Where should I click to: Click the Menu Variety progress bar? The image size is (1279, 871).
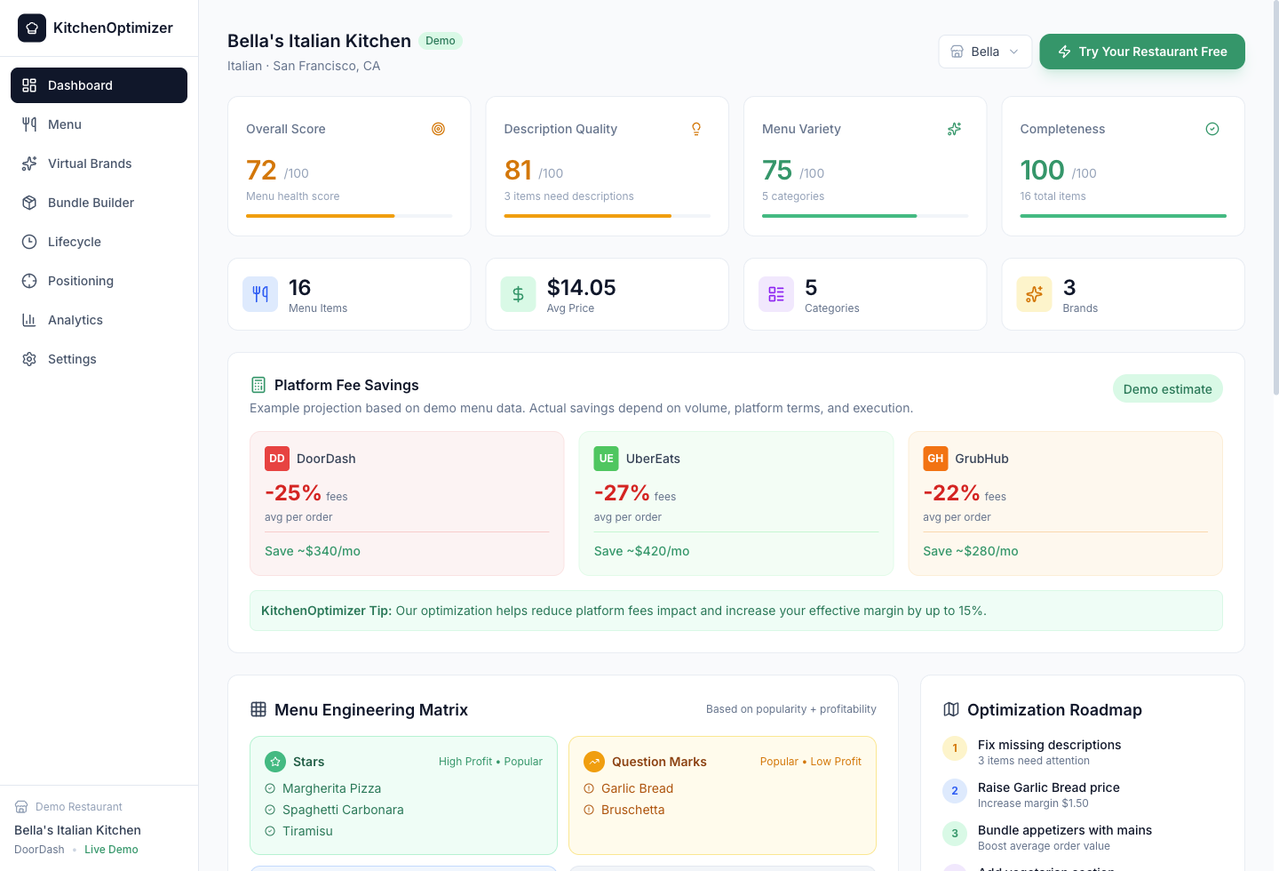(x=865, y=216)
